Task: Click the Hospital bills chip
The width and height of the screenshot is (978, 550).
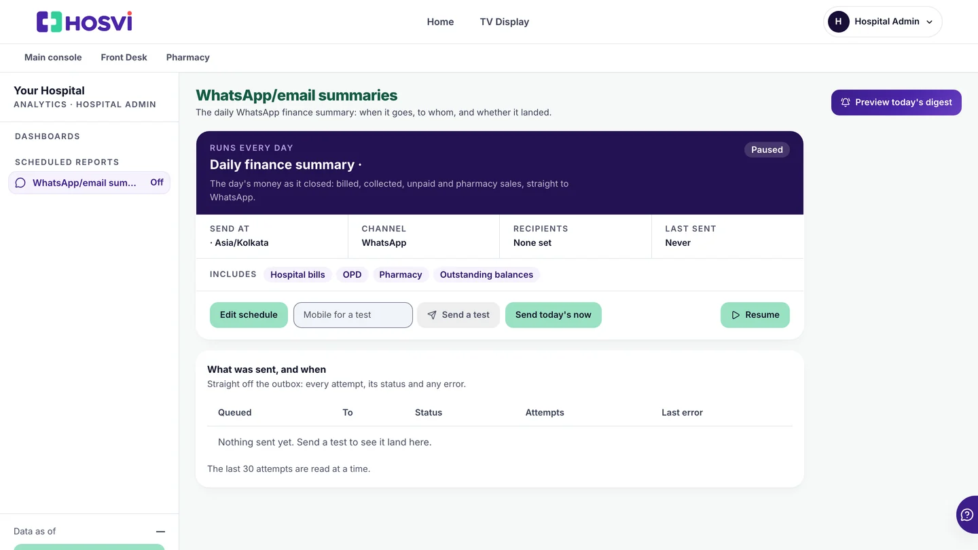Action: pos(297,275)
